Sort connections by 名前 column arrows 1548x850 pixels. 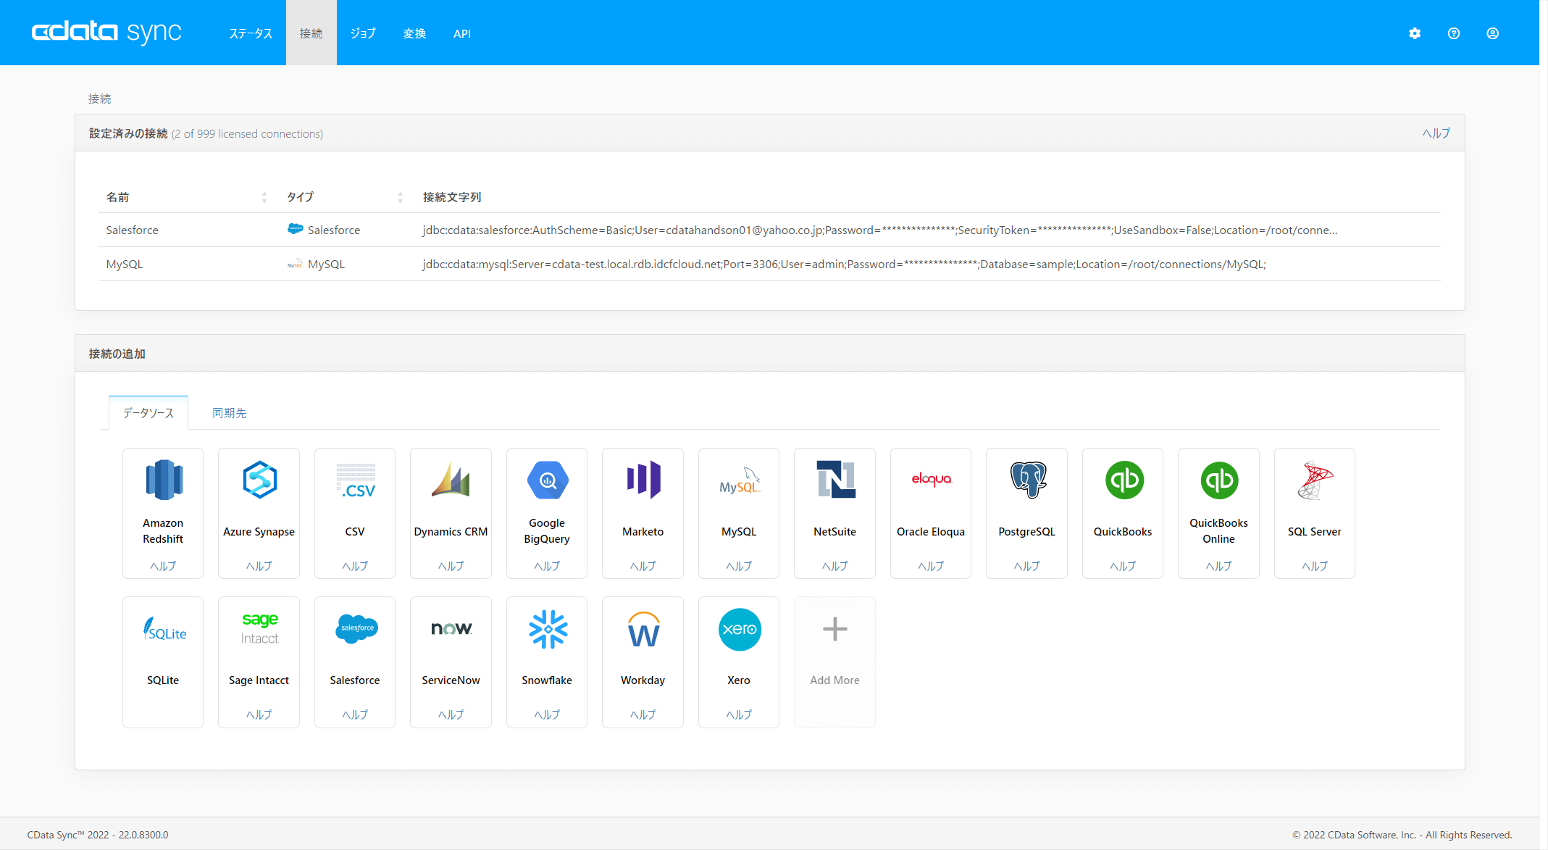pyautogui.click(x=264, y=197)
